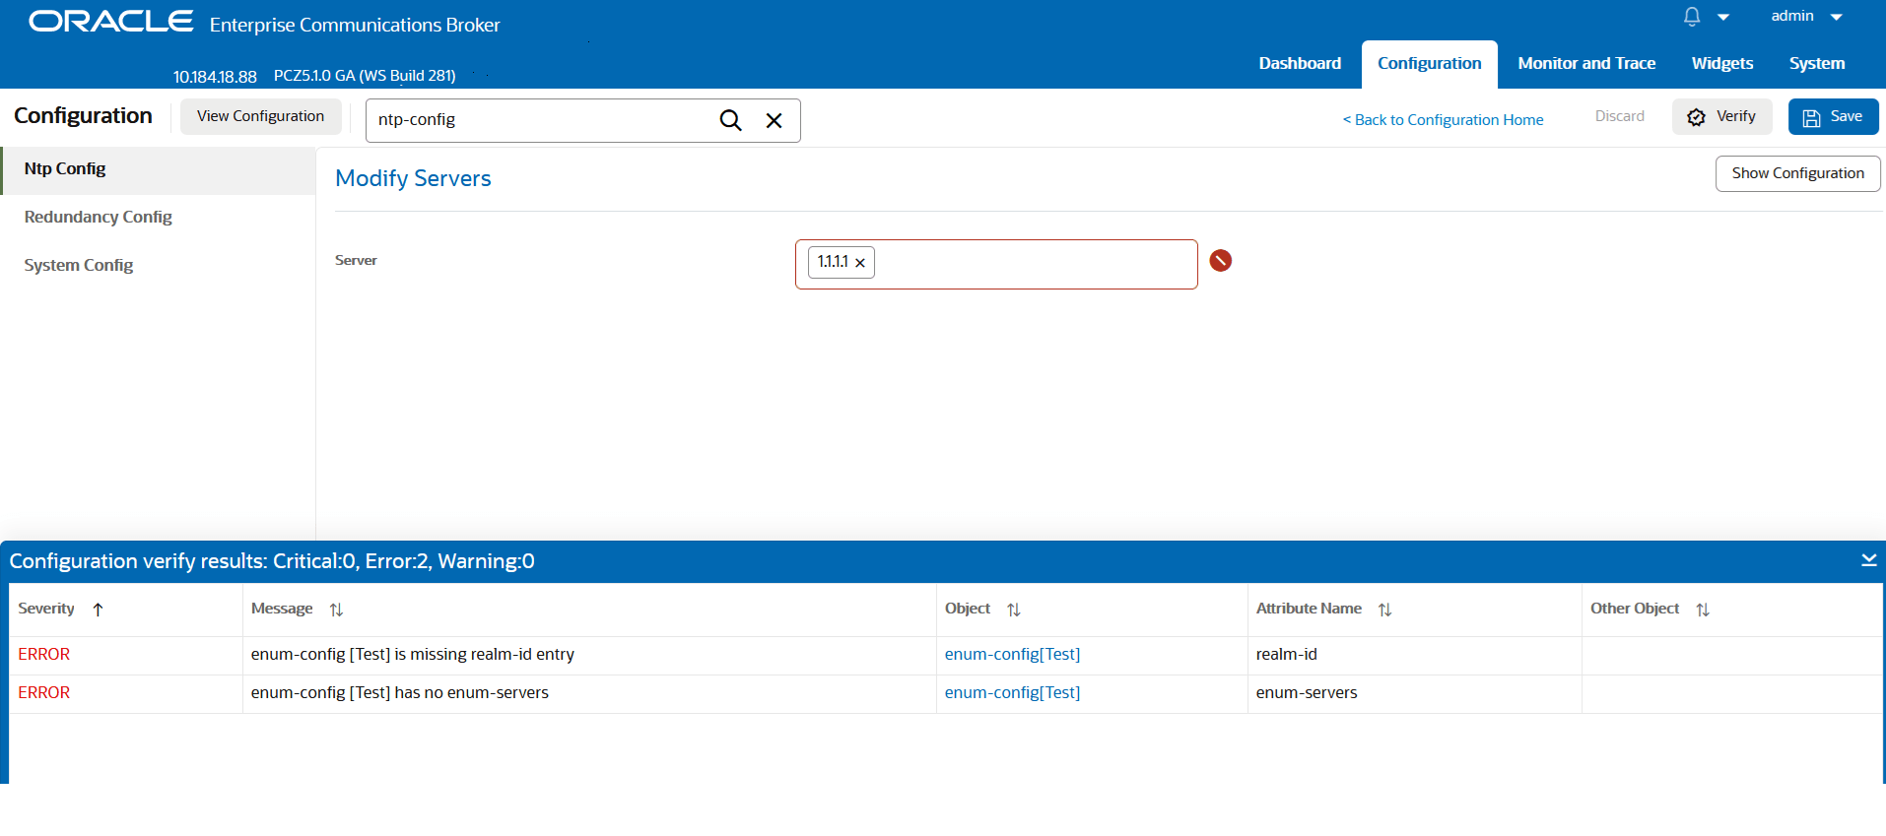The width and height of the screenshot is (1886, 836).
Task: Click the Save button label
Action: point(1846,116)
